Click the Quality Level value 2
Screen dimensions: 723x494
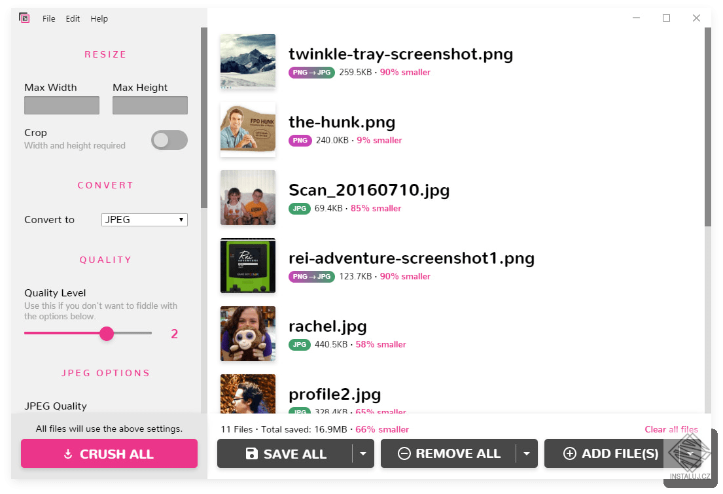tap(174, 334)
